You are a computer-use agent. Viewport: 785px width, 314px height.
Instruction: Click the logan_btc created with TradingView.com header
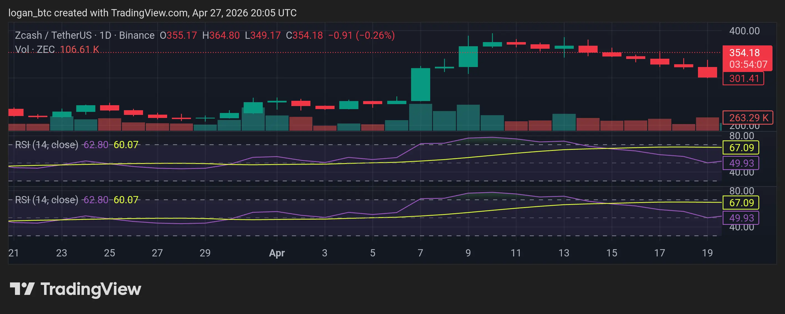point(152,13)
